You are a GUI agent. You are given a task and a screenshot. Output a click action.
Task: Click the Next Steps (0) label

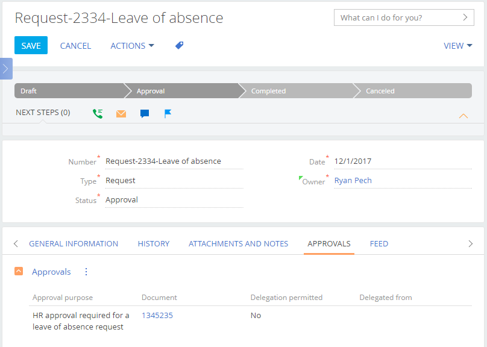[43, 113]
